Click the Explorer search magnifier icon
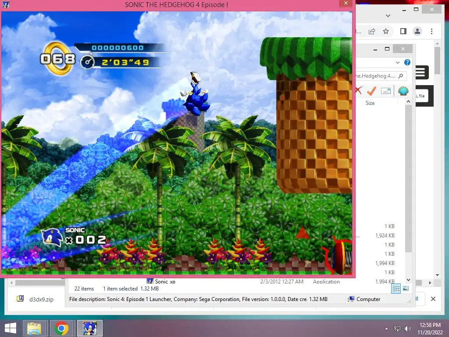The height and width of the screenshot is (337, 449). pos(401,76)
